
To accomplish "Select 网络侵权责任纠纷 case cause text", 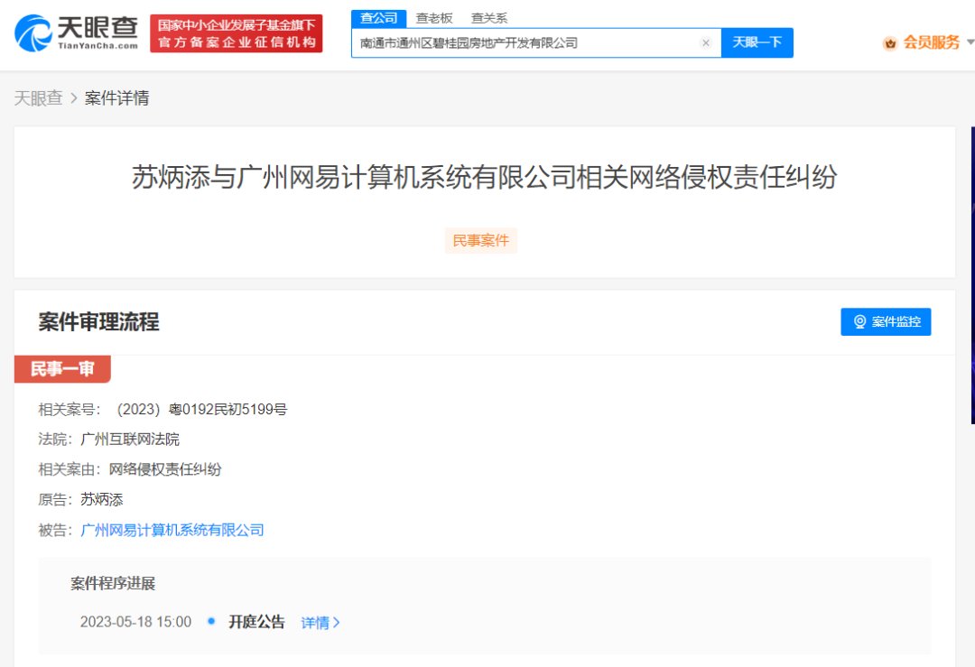I will pyautogui.click(x=165, y=469).
